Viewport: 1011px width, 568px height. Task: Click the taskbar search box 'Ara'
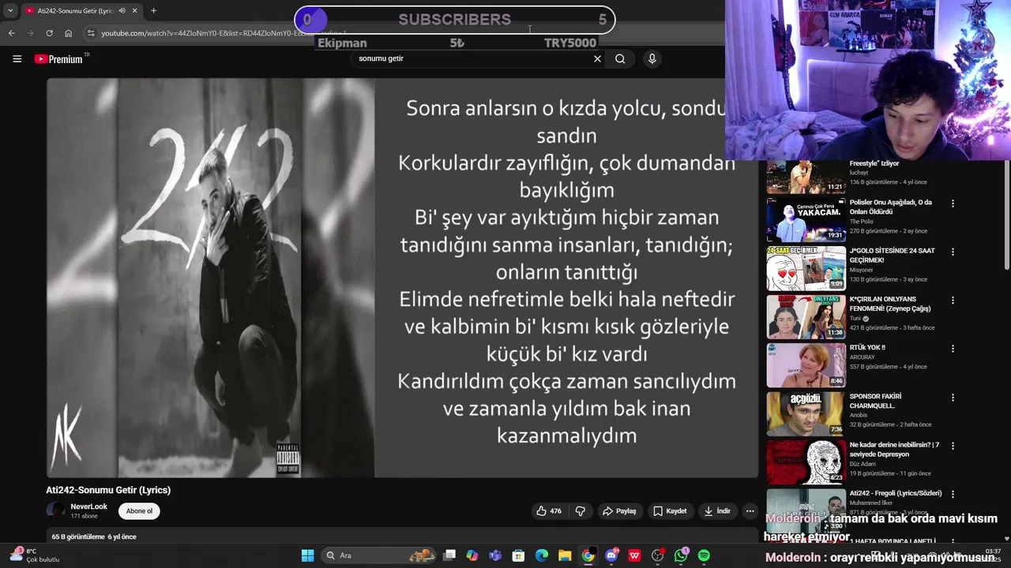[x=379, y=555]
